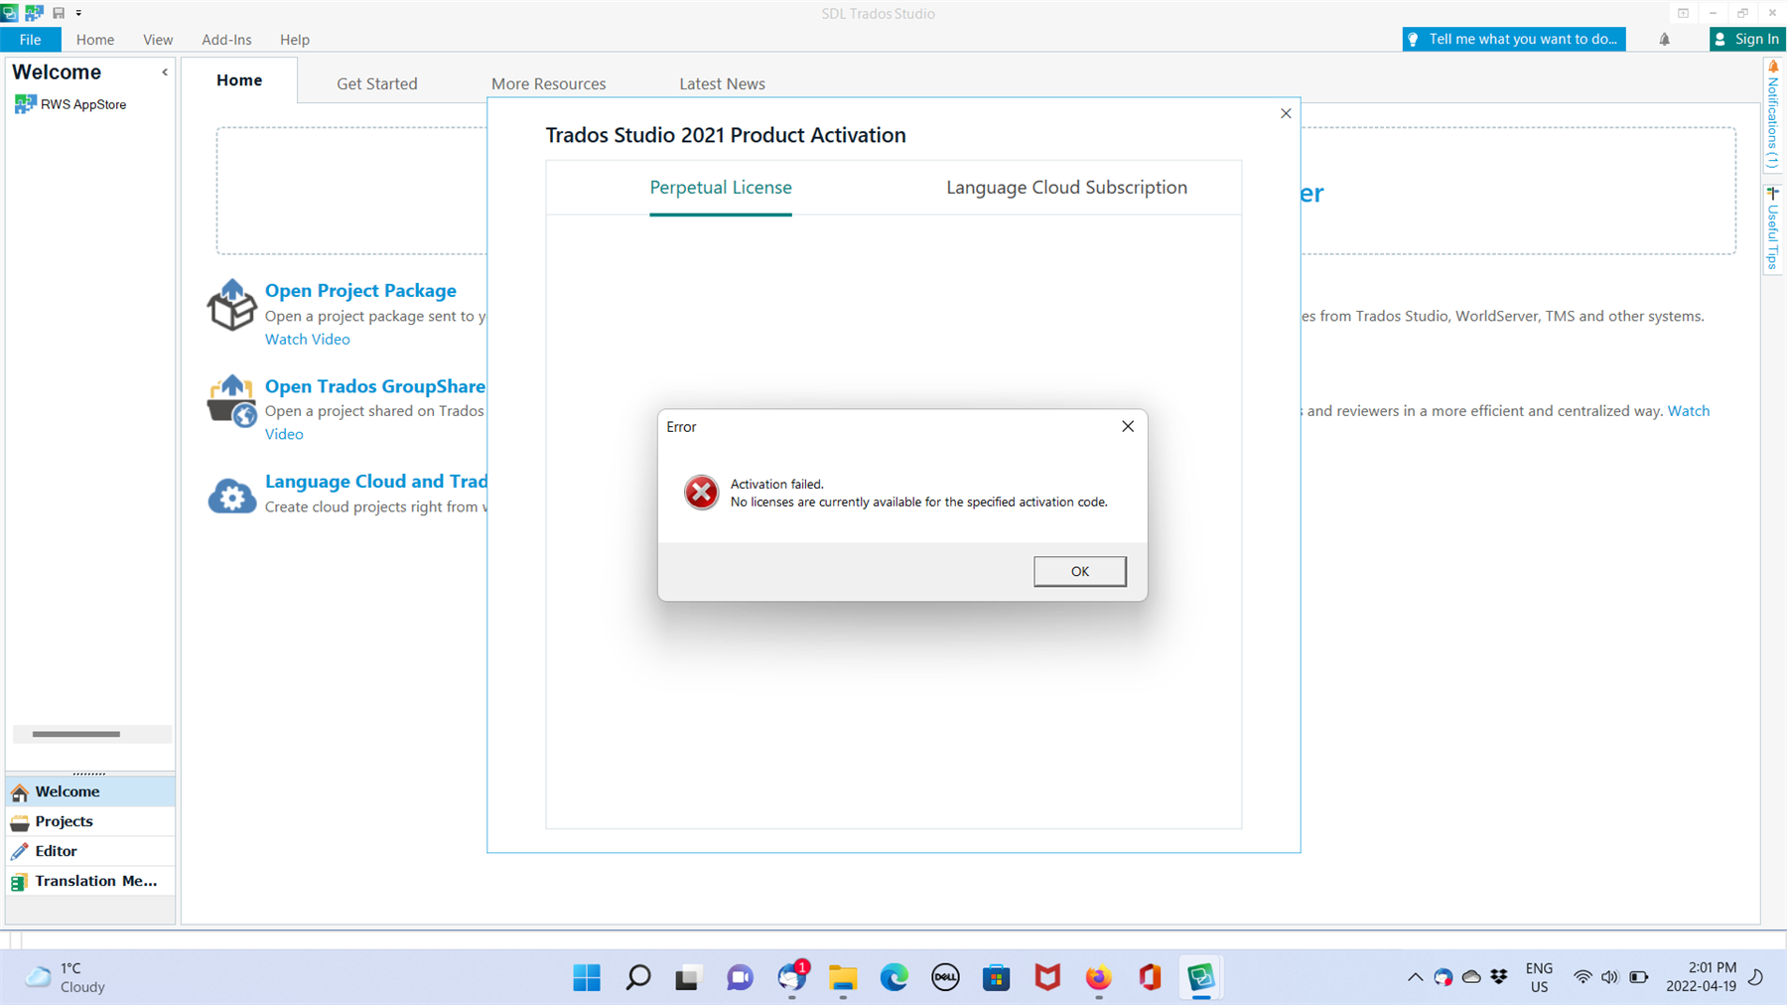The width and height of the screenshot is (1787, 1005).
Task: Click the clock showing 2:01 PM
Action: (1701, 977)
